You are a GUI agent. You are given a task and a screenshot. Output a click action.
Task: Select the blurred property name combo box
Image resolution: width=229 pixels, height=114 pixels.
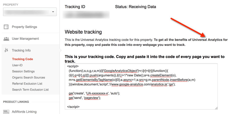(x=30, y=12)
